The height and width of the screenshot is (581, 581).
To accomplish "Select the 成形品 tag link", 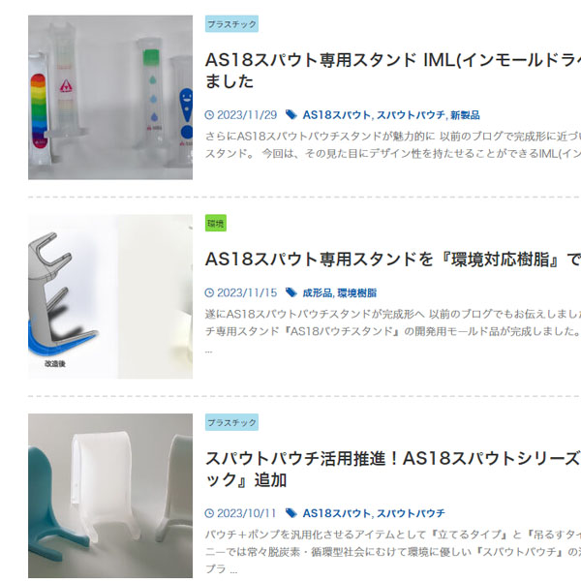I will click(x=318, y=293).
